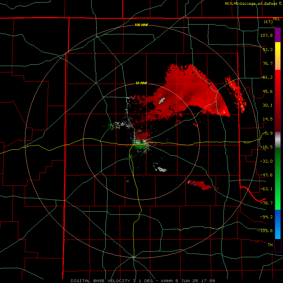Click the -94.2 legend value
The height and width of the screenshot is (283, 283).
pyautogui.click(x=266, y=217)
